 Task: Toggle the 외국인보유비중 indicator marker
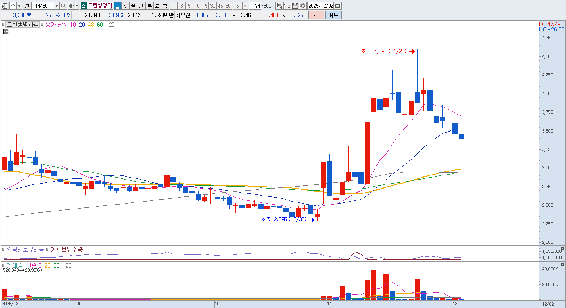(x=4, y=249)
